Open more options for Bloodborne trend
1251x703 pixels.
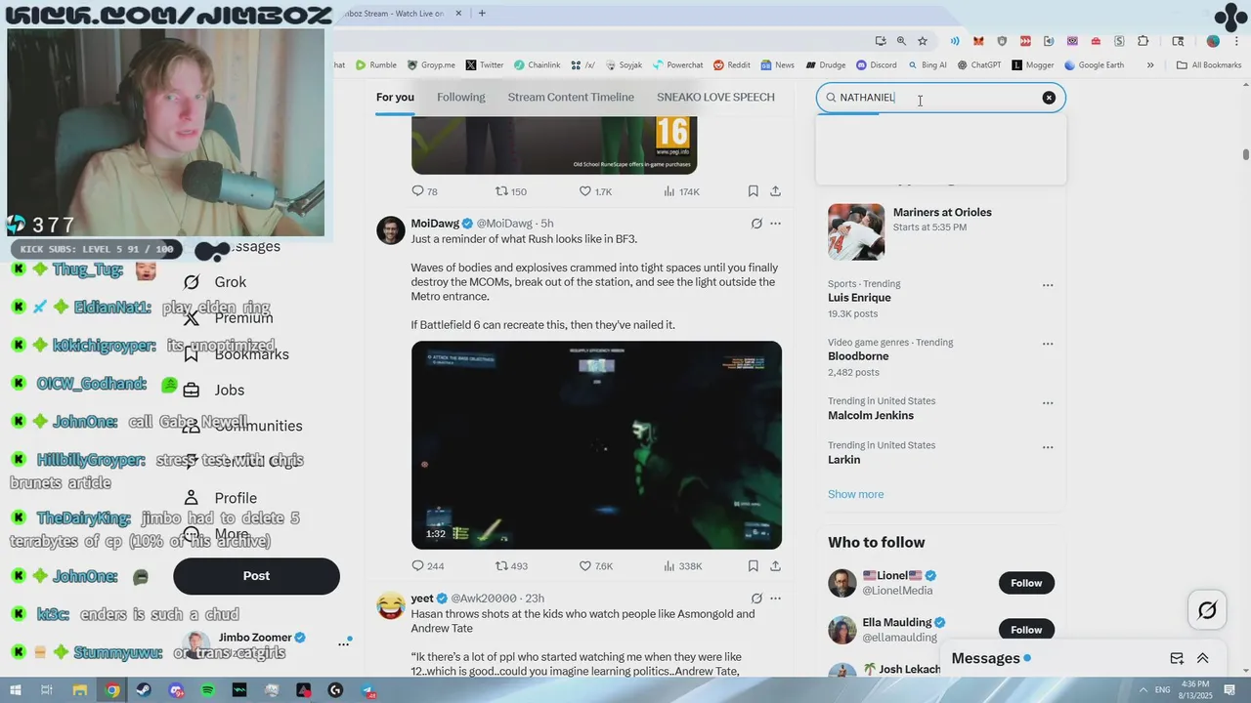[1048, 345]
